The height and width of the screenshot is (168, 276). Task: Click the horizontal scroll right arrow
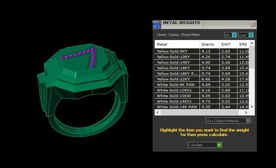(246, 113)
